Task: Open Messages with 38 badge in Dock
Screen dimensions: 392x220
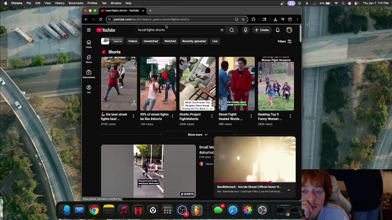Action: 218,210
